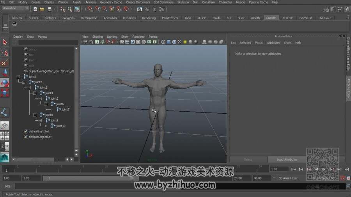The image size is (351, 197).
Task: Open the Render View clapperboard icon
Action: (x=140, y=9)
